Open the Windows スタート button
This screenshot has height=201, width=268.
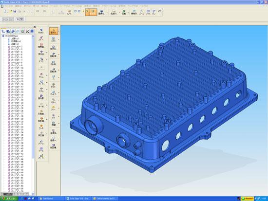point(9,199)
